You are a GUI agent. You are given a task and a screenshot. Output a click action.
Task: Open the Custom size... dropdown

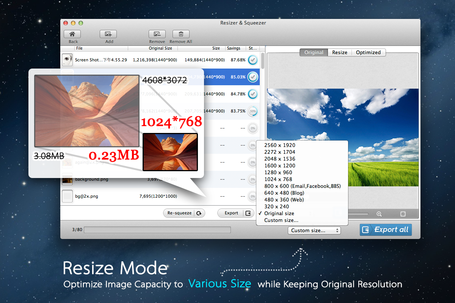(x=314, y=230)
